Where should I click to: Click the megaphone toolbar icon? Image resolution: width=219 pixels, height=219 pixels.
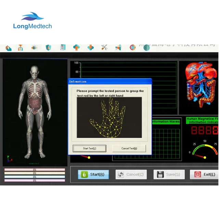click(x=118, y=48)
